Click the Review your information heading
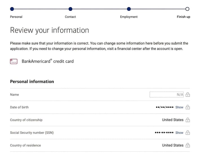This screenshot has height=162, width=204. pos(49,30)
